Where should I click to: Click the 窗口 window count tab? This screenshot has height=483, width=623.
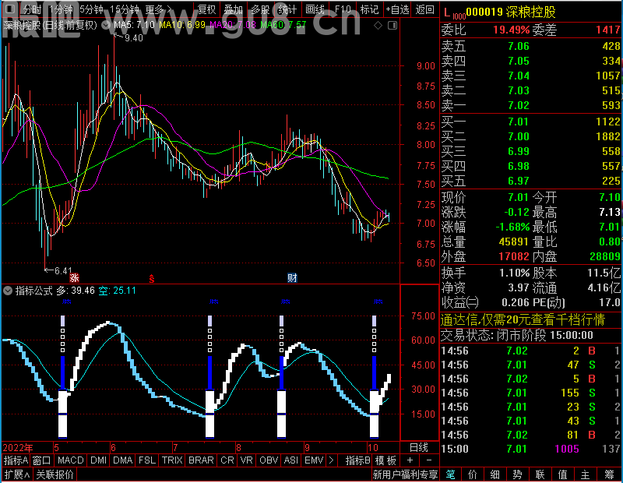point(42,460)
